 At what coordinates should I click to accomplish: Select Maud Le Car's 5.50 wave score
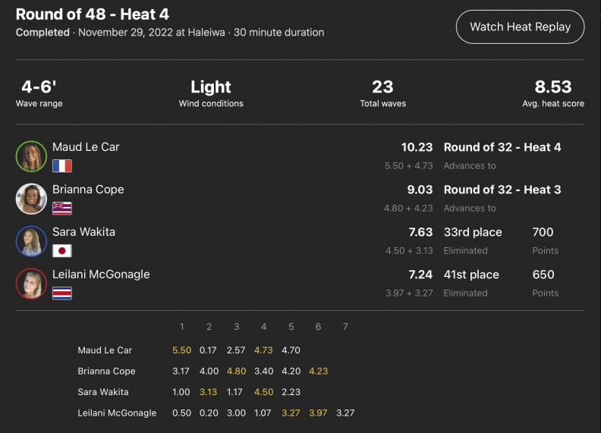tap(181, 350)
